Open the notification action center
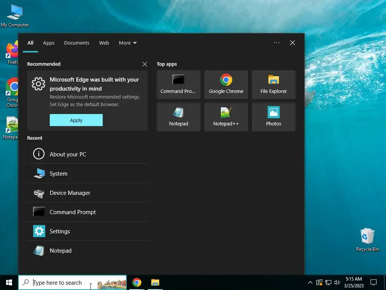The width and height of the screenshot is (386, 290). coord(374,282)
